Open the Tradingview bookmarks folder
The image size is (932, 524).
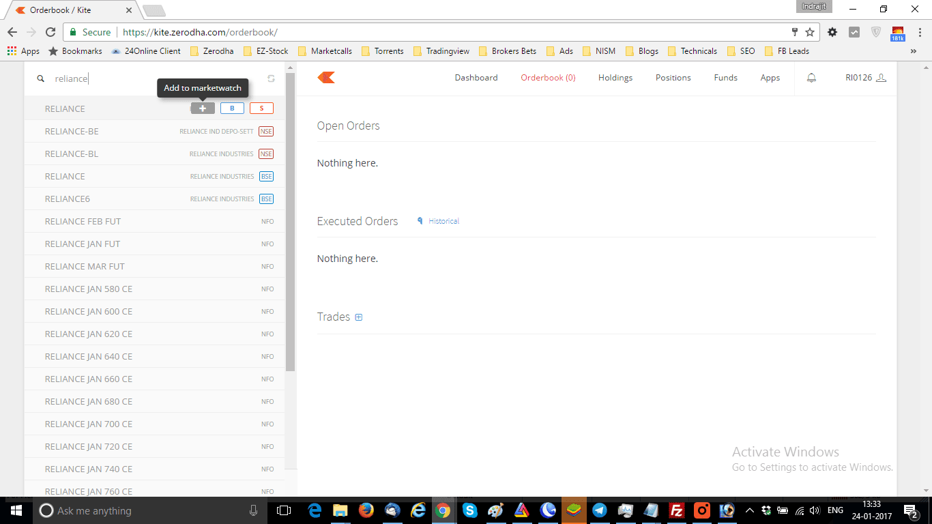pos(441,51)
